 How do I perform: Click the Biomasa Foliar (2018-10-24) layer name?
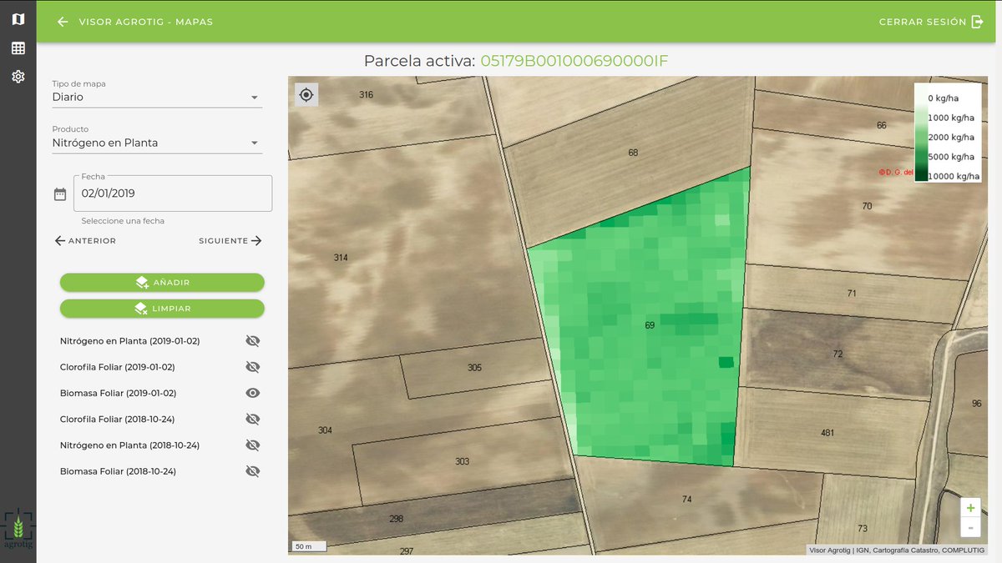coord(119,471)
